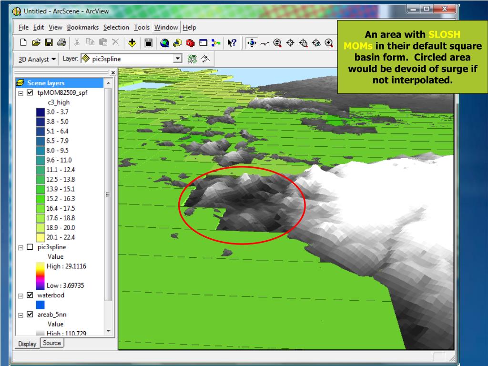Activate the What's This help pointer

[x=232, y=42]
